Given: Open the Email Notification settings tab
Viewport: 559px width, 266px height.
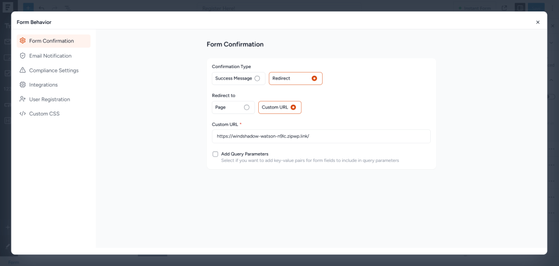Looking at the screenshot, I should point(50,56).
